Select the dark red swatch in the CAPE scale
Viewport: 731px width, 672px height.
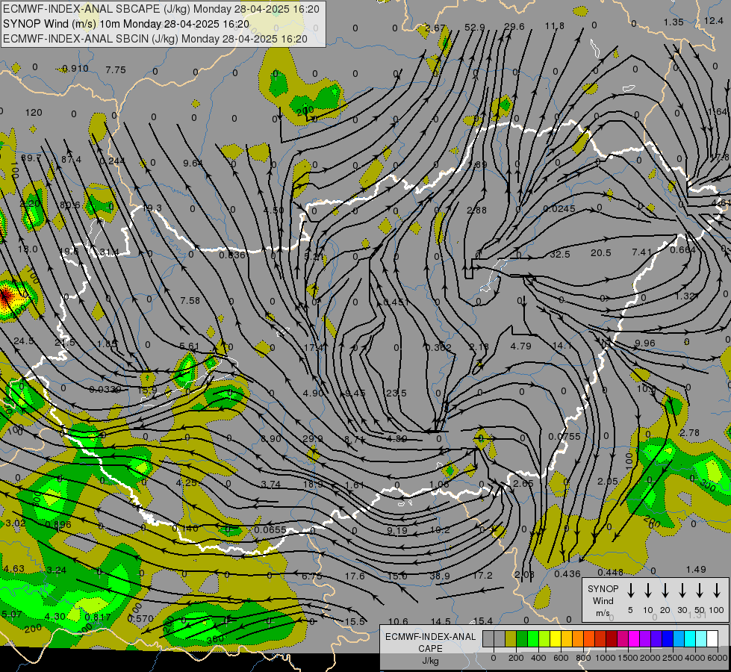[612, 639]
